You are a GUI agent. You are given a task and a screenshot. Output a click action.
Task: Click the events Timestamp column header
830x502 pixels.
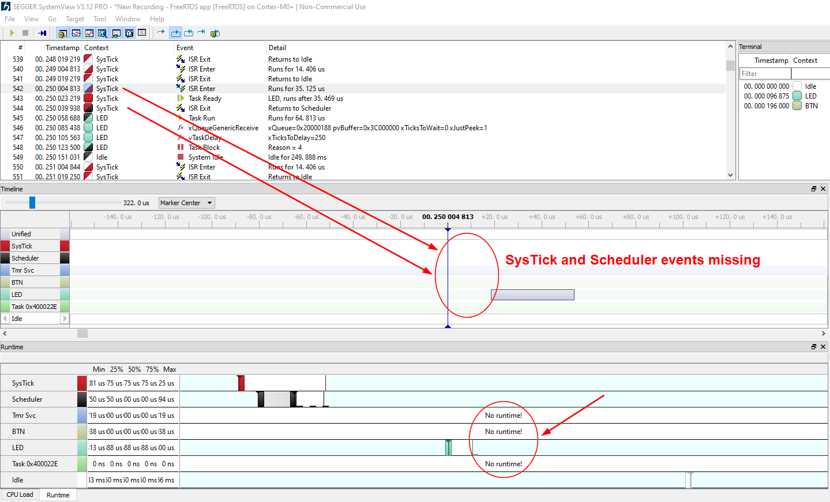point(62,48)
